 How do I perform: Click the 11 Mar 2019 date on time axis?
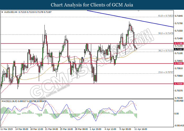(7, 129)
